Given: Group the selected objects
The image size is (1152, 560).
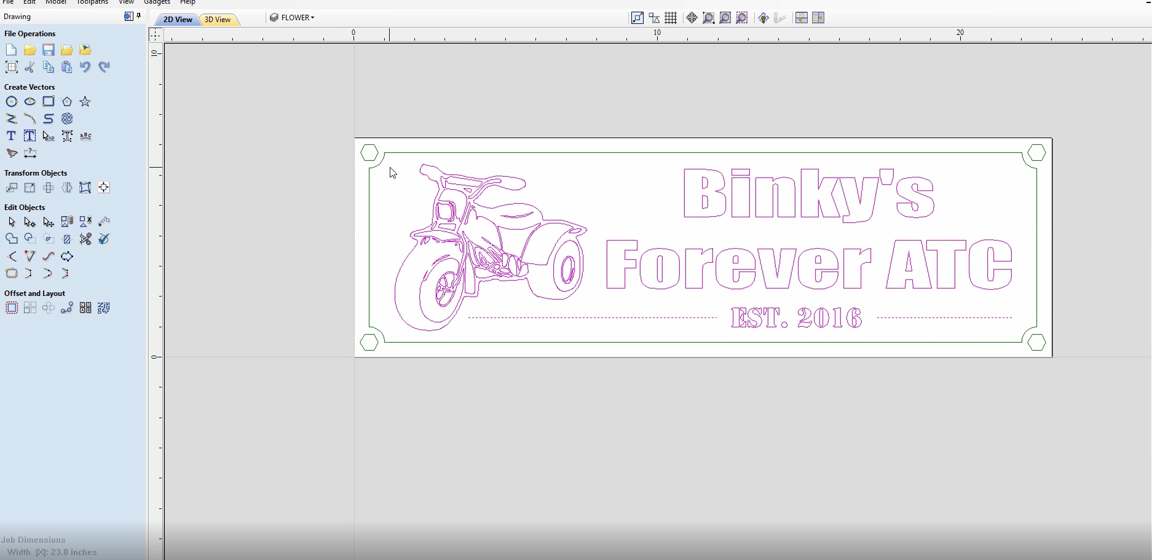Looking at the screenshot, I should click(x=66, y=222).
